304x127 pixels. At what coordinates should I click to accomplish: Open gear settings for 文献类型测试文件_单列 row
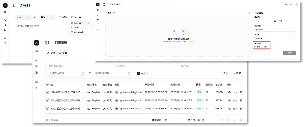[241, 100]
